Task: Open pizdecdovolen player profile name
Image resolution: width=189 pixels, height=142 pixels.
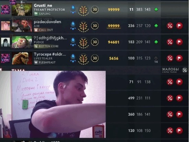Action: 47,22
